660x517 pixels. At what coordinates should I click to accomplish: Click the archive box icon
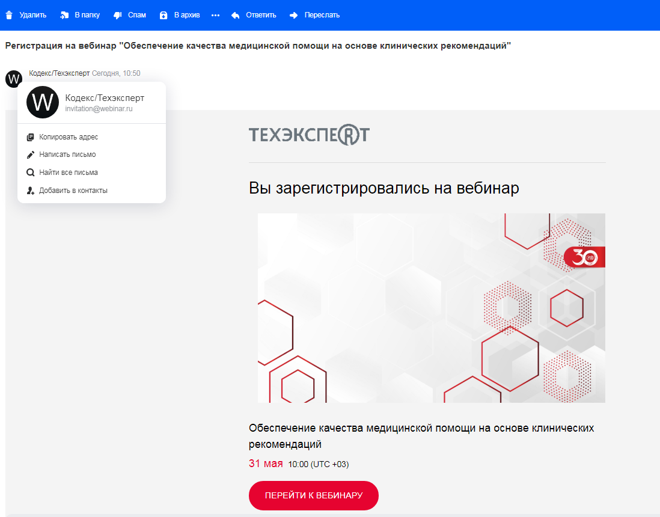(163, 15)
